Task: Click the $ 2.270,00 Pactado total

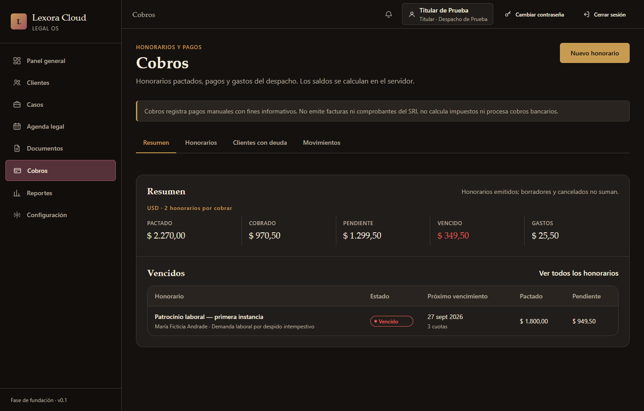Action: 166,235
